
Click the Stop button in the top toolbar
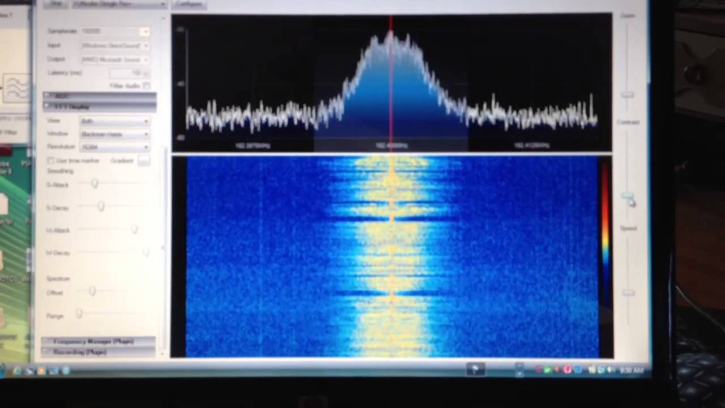[x=56, y=3]
